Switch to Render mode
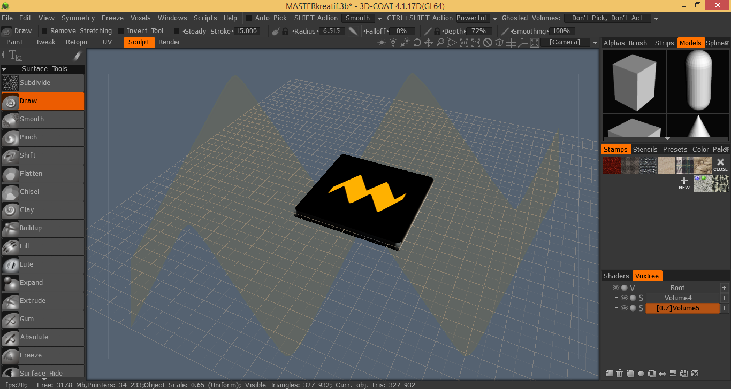This screenshot has width=731, height=389. coord(170,42)
